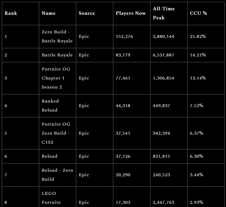Viewport: 226px width, 207px height.
Task: Select the 2,447,763 peak for LEGO Fortnite
Action: [164, 202]
